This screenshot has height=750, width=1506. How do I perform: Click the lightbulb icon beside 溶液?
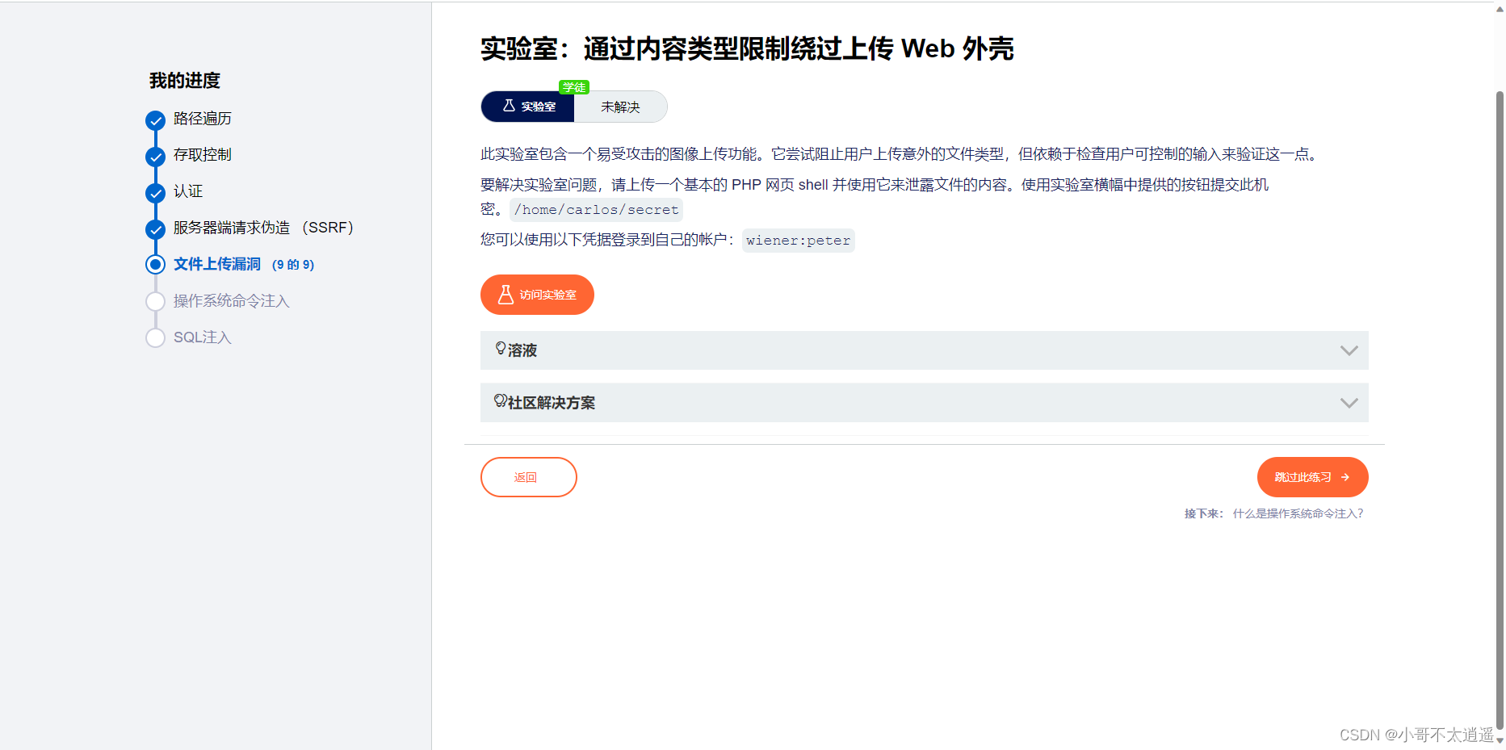pos(501,349)
